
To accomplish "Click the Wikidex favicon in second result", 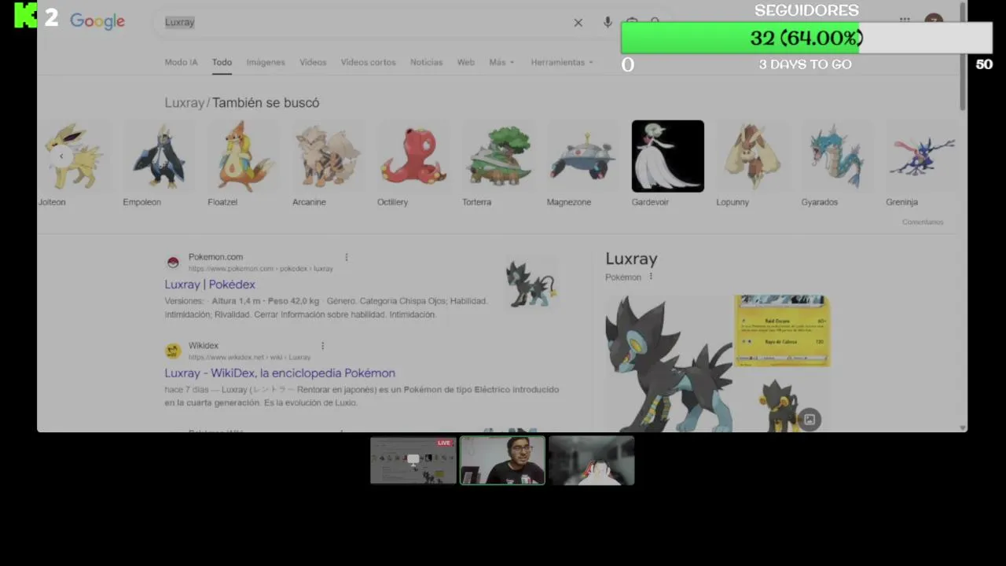I will [x=173, y=351].
